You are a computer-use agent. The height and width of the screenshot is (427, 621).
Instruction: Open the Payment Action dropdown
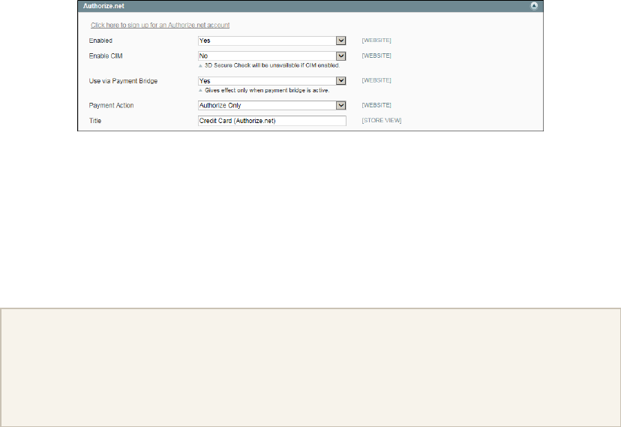pos(272,105)
